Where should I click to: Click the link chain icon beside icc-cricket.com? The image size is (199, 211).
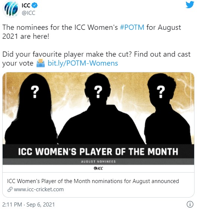(x=10, y=189)
